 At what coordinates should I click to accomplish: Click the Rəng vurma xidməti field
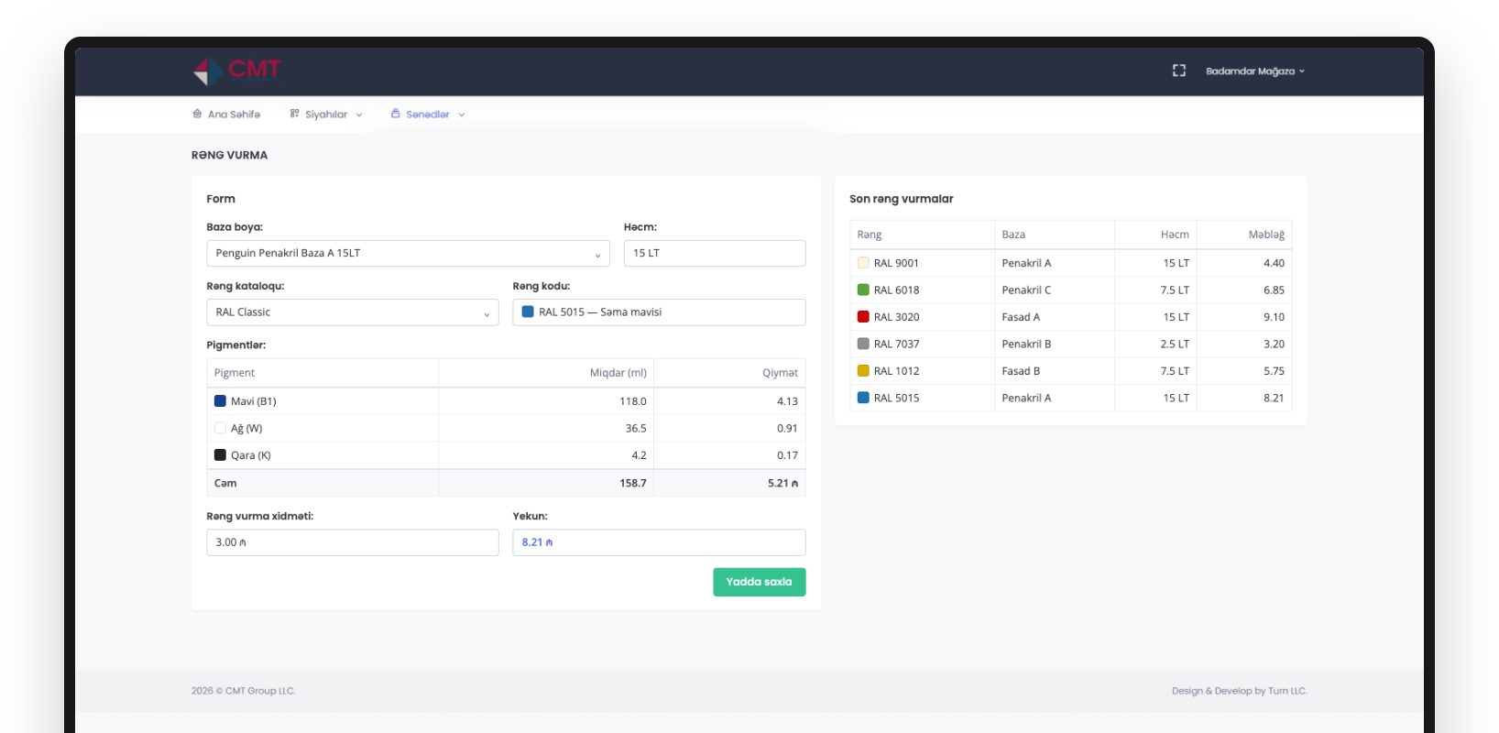point(353,542)
